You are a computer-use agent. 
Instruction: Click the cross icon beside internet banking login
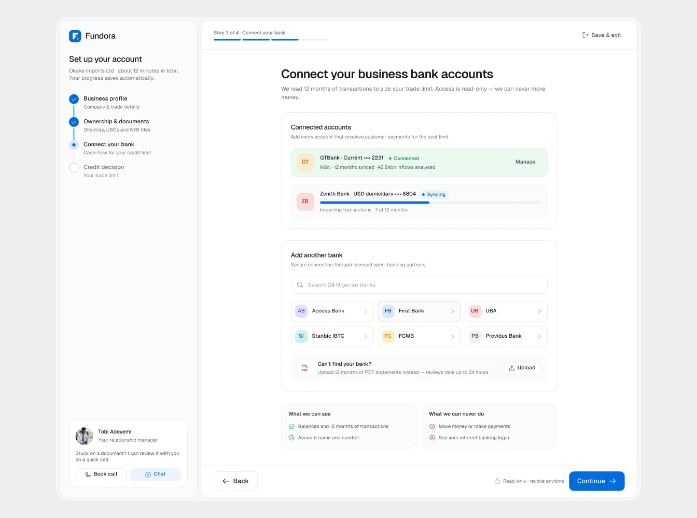tap(432, 438)
